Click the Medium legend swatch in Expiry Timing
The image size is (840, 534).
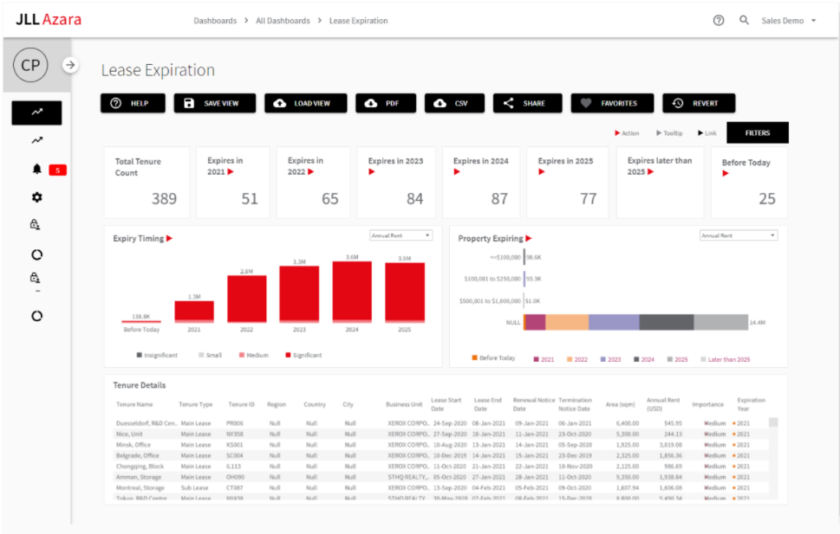tap(242, 355)
